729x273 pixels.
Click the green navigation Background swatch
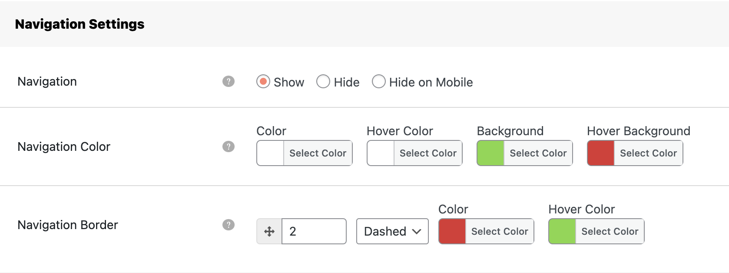click(x=490, y=153)
